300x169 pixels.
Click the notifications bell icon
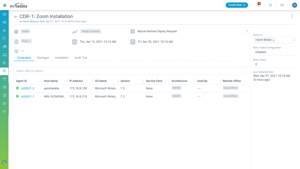pyautogui.click(x=258, y=5)
